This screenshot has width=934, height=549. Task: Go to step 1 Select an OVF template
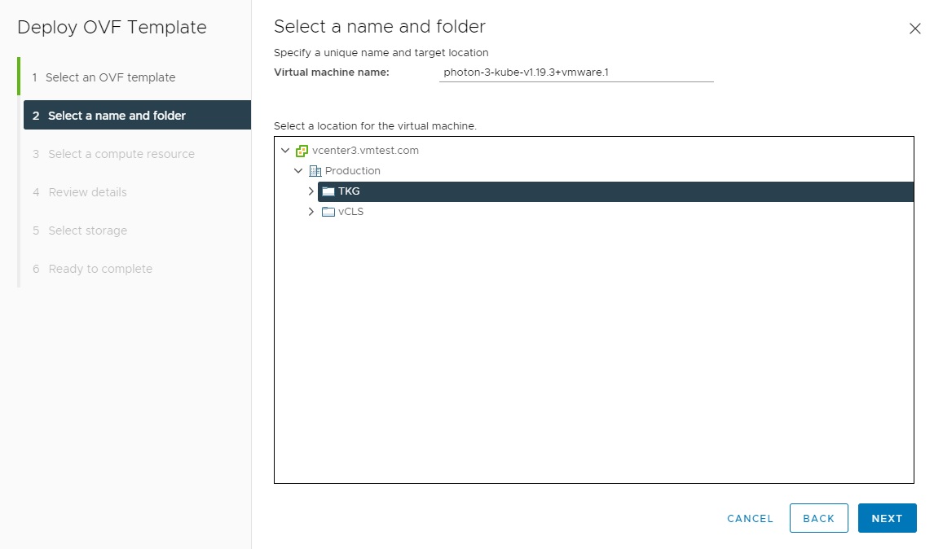110,77
